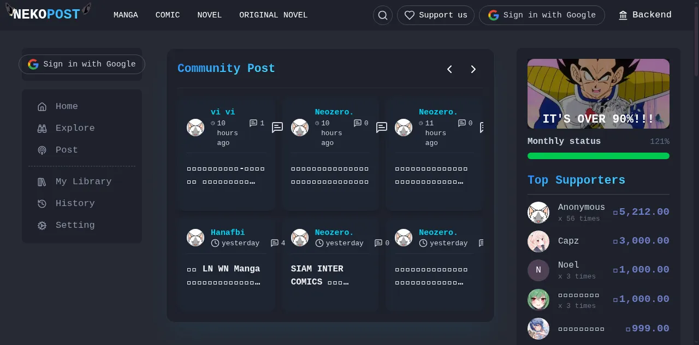Click the 121% monthly status value
699x345 pixels.
click(x=660, y=142)
